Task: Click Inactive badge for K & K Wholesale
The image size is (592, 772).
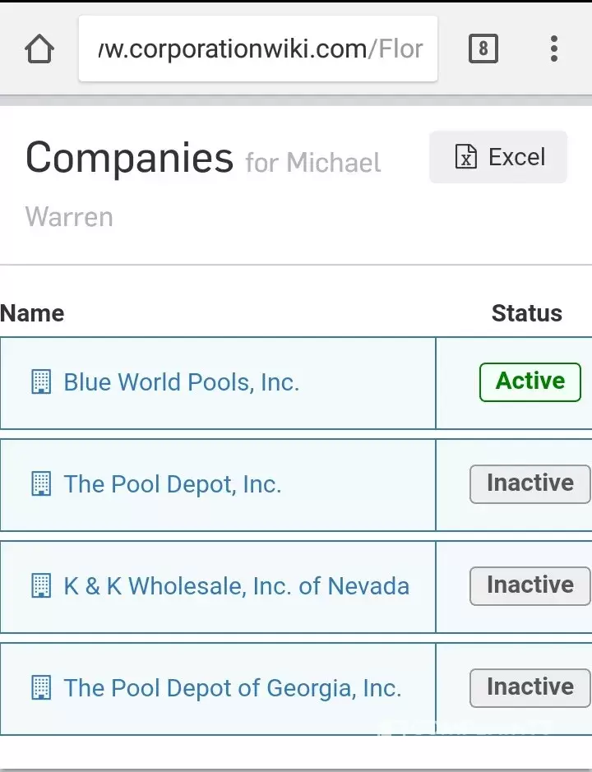Action: (x=530, y=586)
